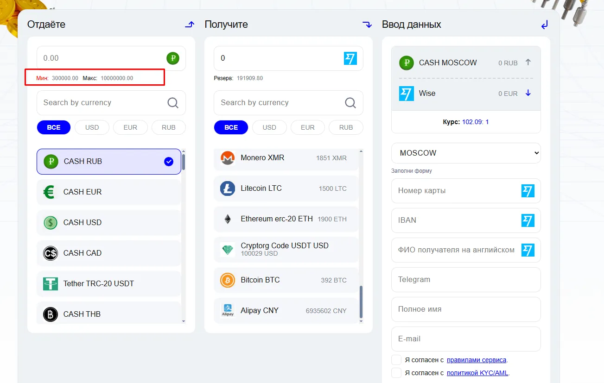
Task: Open the политикой KYC/AML link
Action: tap(478, 373)
